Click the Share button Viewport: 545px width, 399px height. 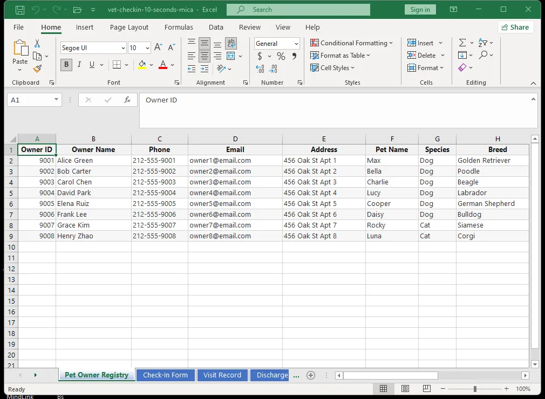515,27
